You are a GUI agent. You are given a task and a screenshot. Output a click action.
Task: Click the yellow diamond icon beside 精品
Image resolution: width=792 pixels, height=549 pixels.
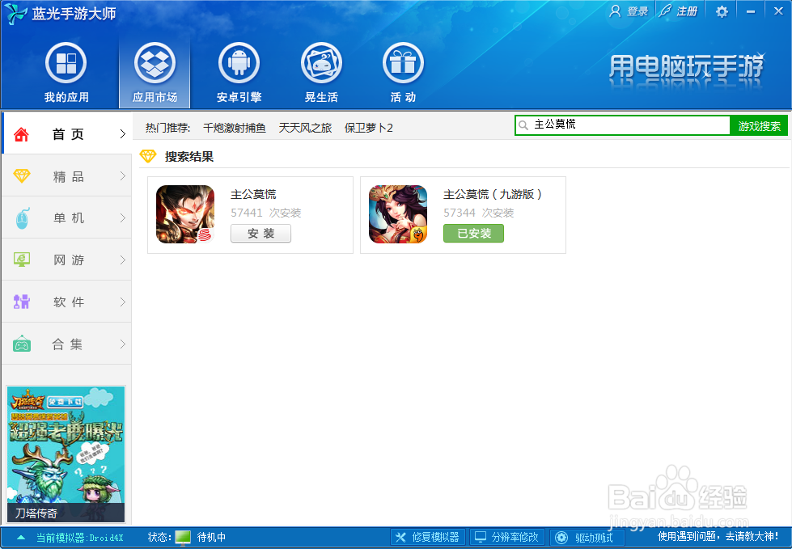pyautogui.click(x=22, y=175)
